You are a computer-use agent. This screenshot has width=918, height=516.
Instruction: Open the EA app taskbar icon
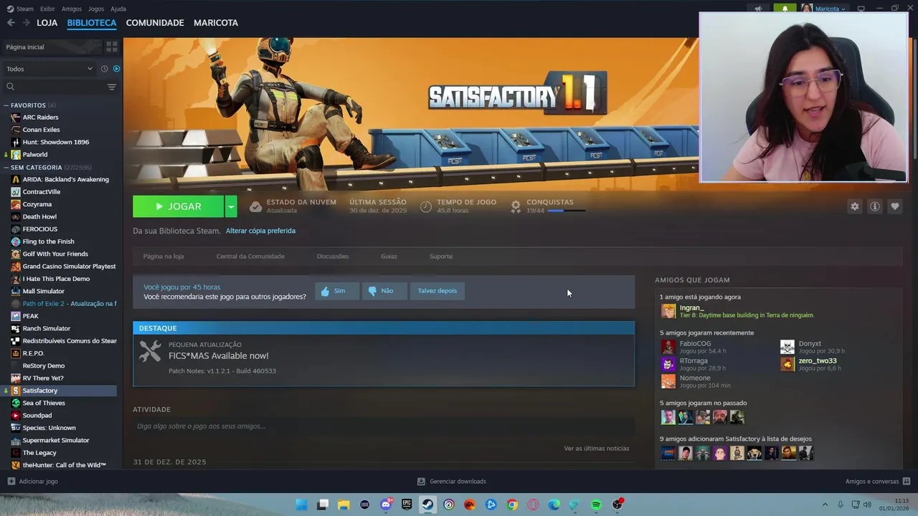pyautogui.click(x=470, y=505)
